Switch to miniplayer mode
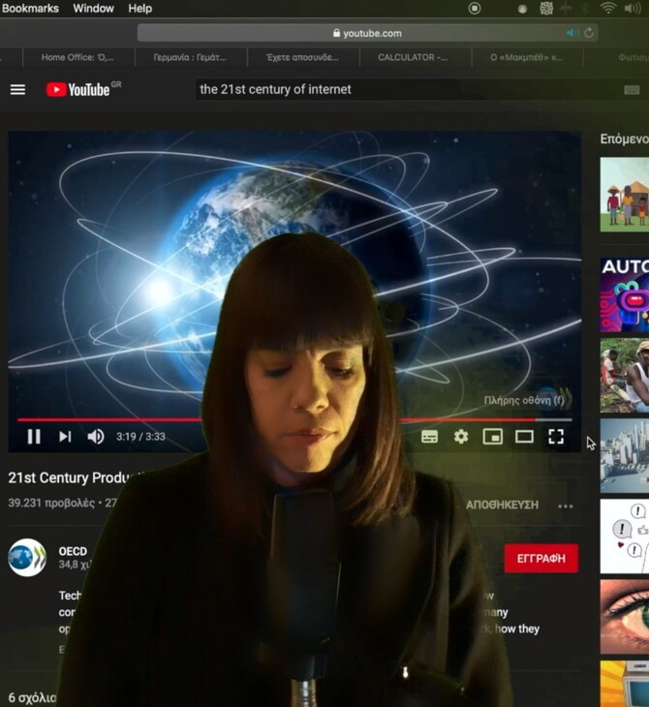Image resolution: width=649 pixels, height=707 pixels. coord(492,437)
